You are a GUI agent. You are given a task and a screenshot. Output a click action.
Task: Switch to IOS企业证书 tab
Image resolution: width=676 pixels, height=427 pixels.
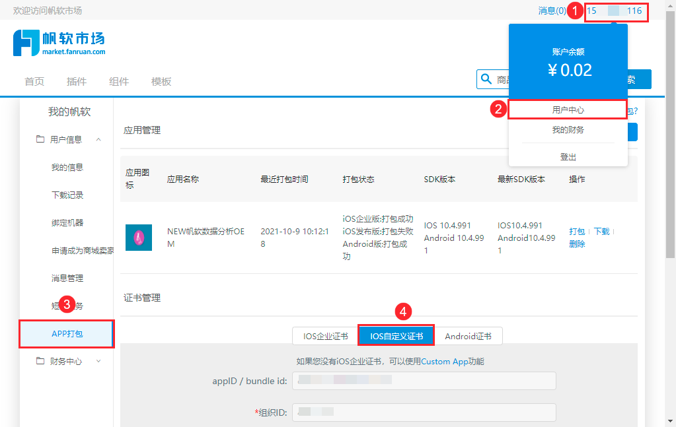(x=326, y=336)
